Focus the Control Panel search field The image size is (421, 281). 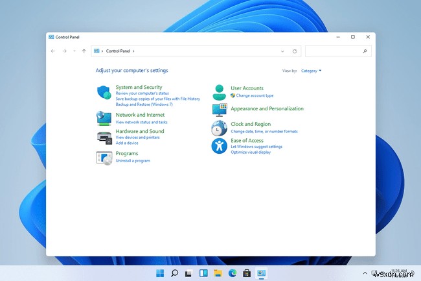click(338, 51)
